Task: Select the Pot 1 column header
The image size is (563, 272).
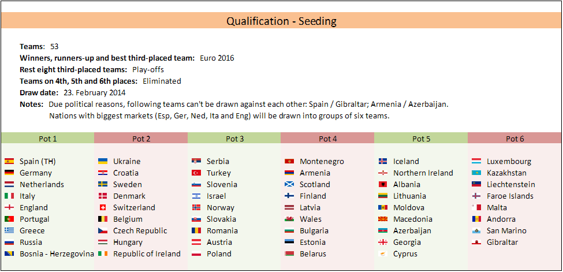Action: [47, 139]
